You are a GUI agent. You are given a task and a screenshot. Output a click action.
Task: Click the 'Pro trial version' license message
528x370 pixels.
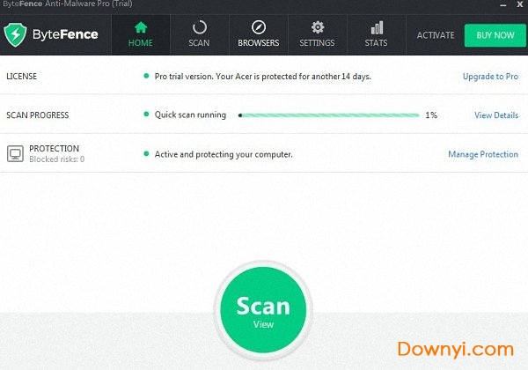(262, 77)
